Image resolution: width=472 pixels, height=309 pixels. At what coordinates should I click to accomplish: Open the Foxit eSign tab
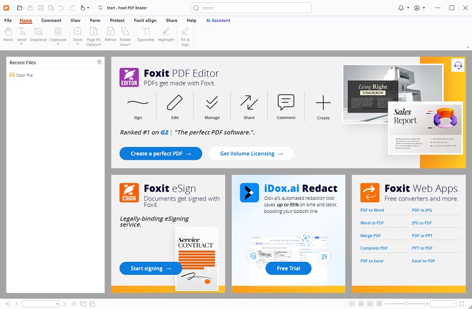(145, 21)
